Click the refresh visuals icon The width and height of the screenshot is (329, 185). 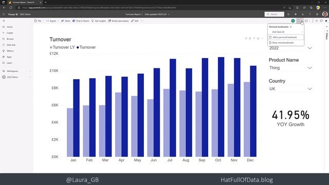(317, 21)
